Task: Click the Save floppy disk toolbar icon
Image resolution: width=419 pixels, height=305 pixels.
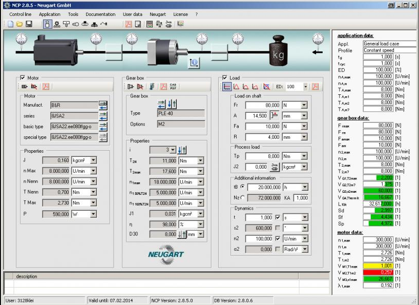Action: [29, 24]
